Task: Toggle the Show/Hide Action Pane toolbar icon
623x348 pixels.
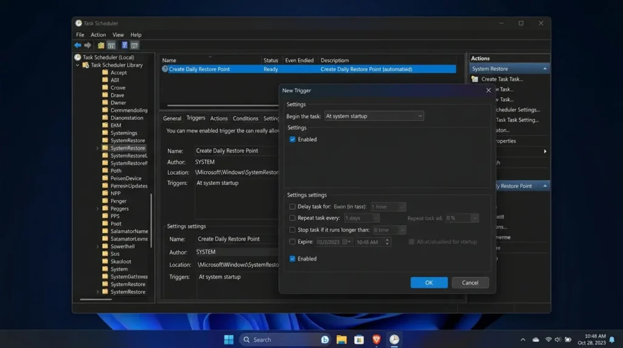Action: coord(134,45)
